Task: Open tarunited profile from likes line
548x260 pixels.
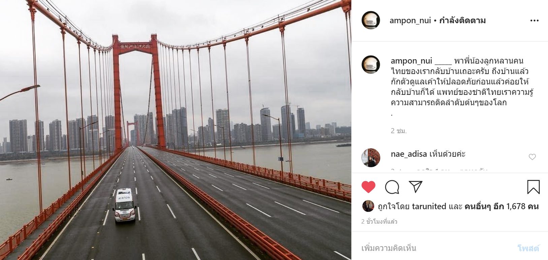Action: (429, 206)
